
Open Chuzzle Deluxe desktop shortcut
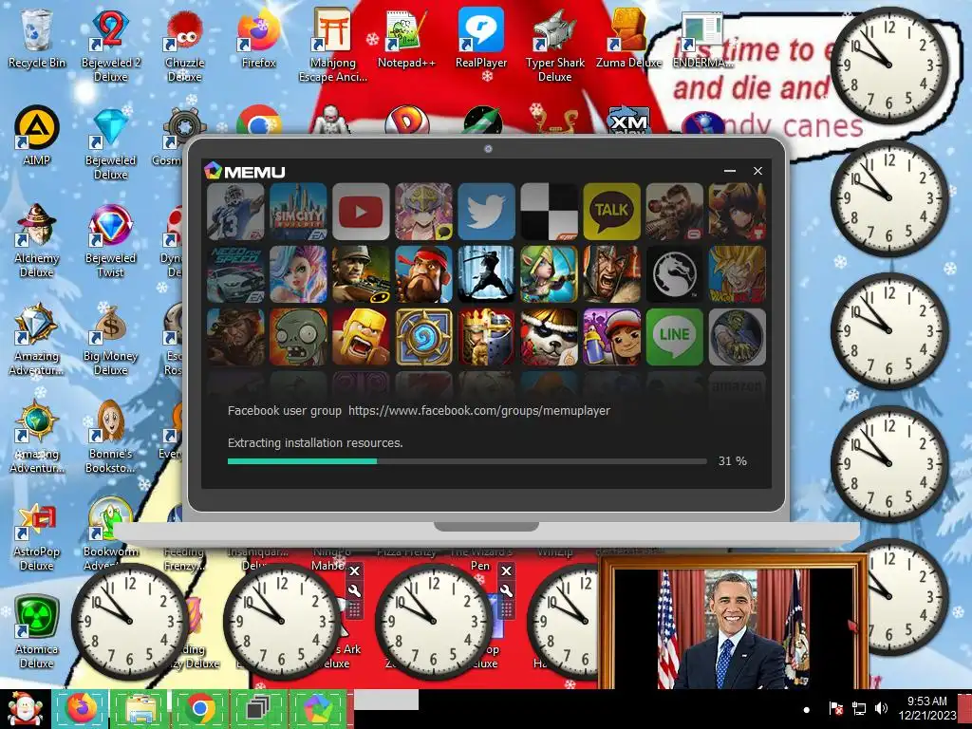(185, 46)
